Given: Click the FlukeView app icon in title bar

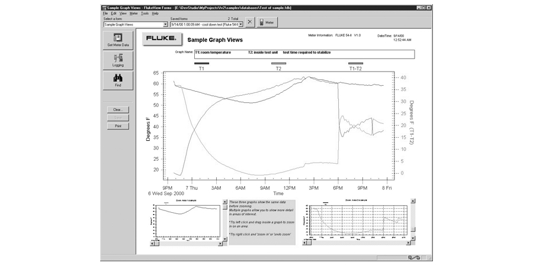Looking at the screenshot, I should coord(104,8).
